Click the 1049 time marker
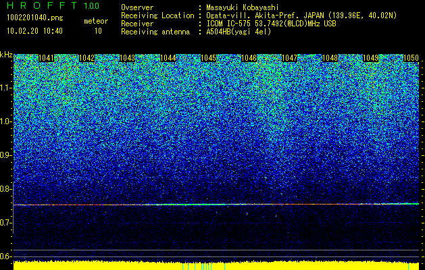The image size is (425, 270). (x=370, y=58)
